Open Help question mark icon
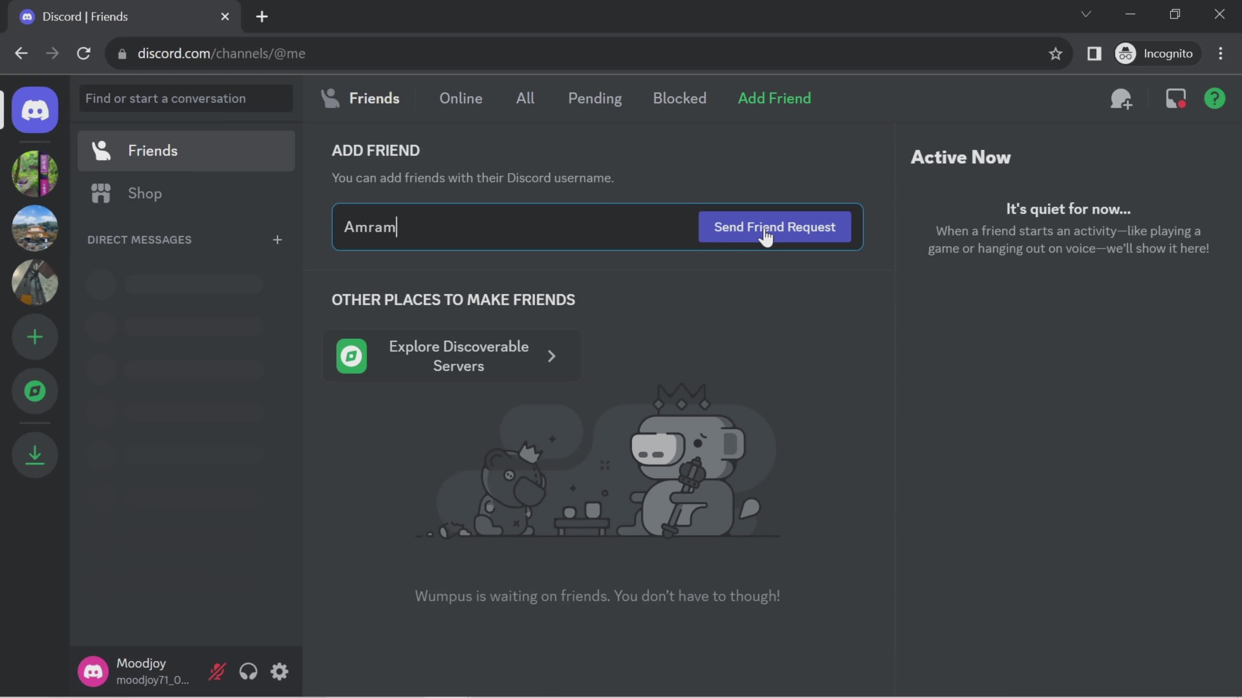The width and height of the screenshot is (1242, 698). (1215, 99)
